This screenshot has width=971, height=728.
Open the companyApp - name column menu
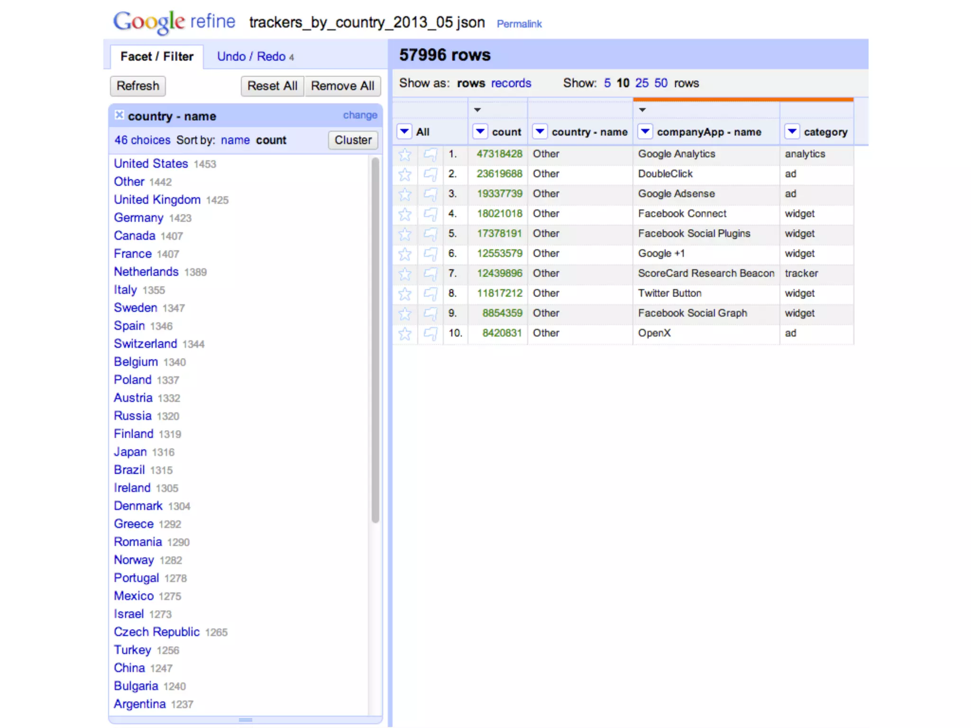click(x=645, y=131)
